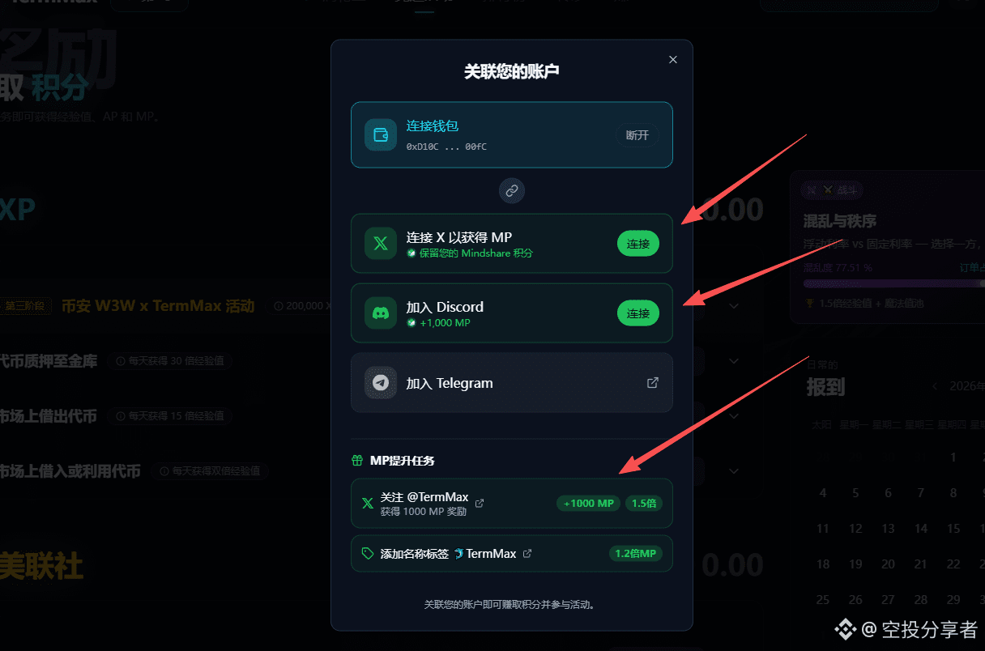Expand the 市场上借入或利用代币 row chevron
The height and width of the screenshot is (651, 985).
click(x=734, y=470)
